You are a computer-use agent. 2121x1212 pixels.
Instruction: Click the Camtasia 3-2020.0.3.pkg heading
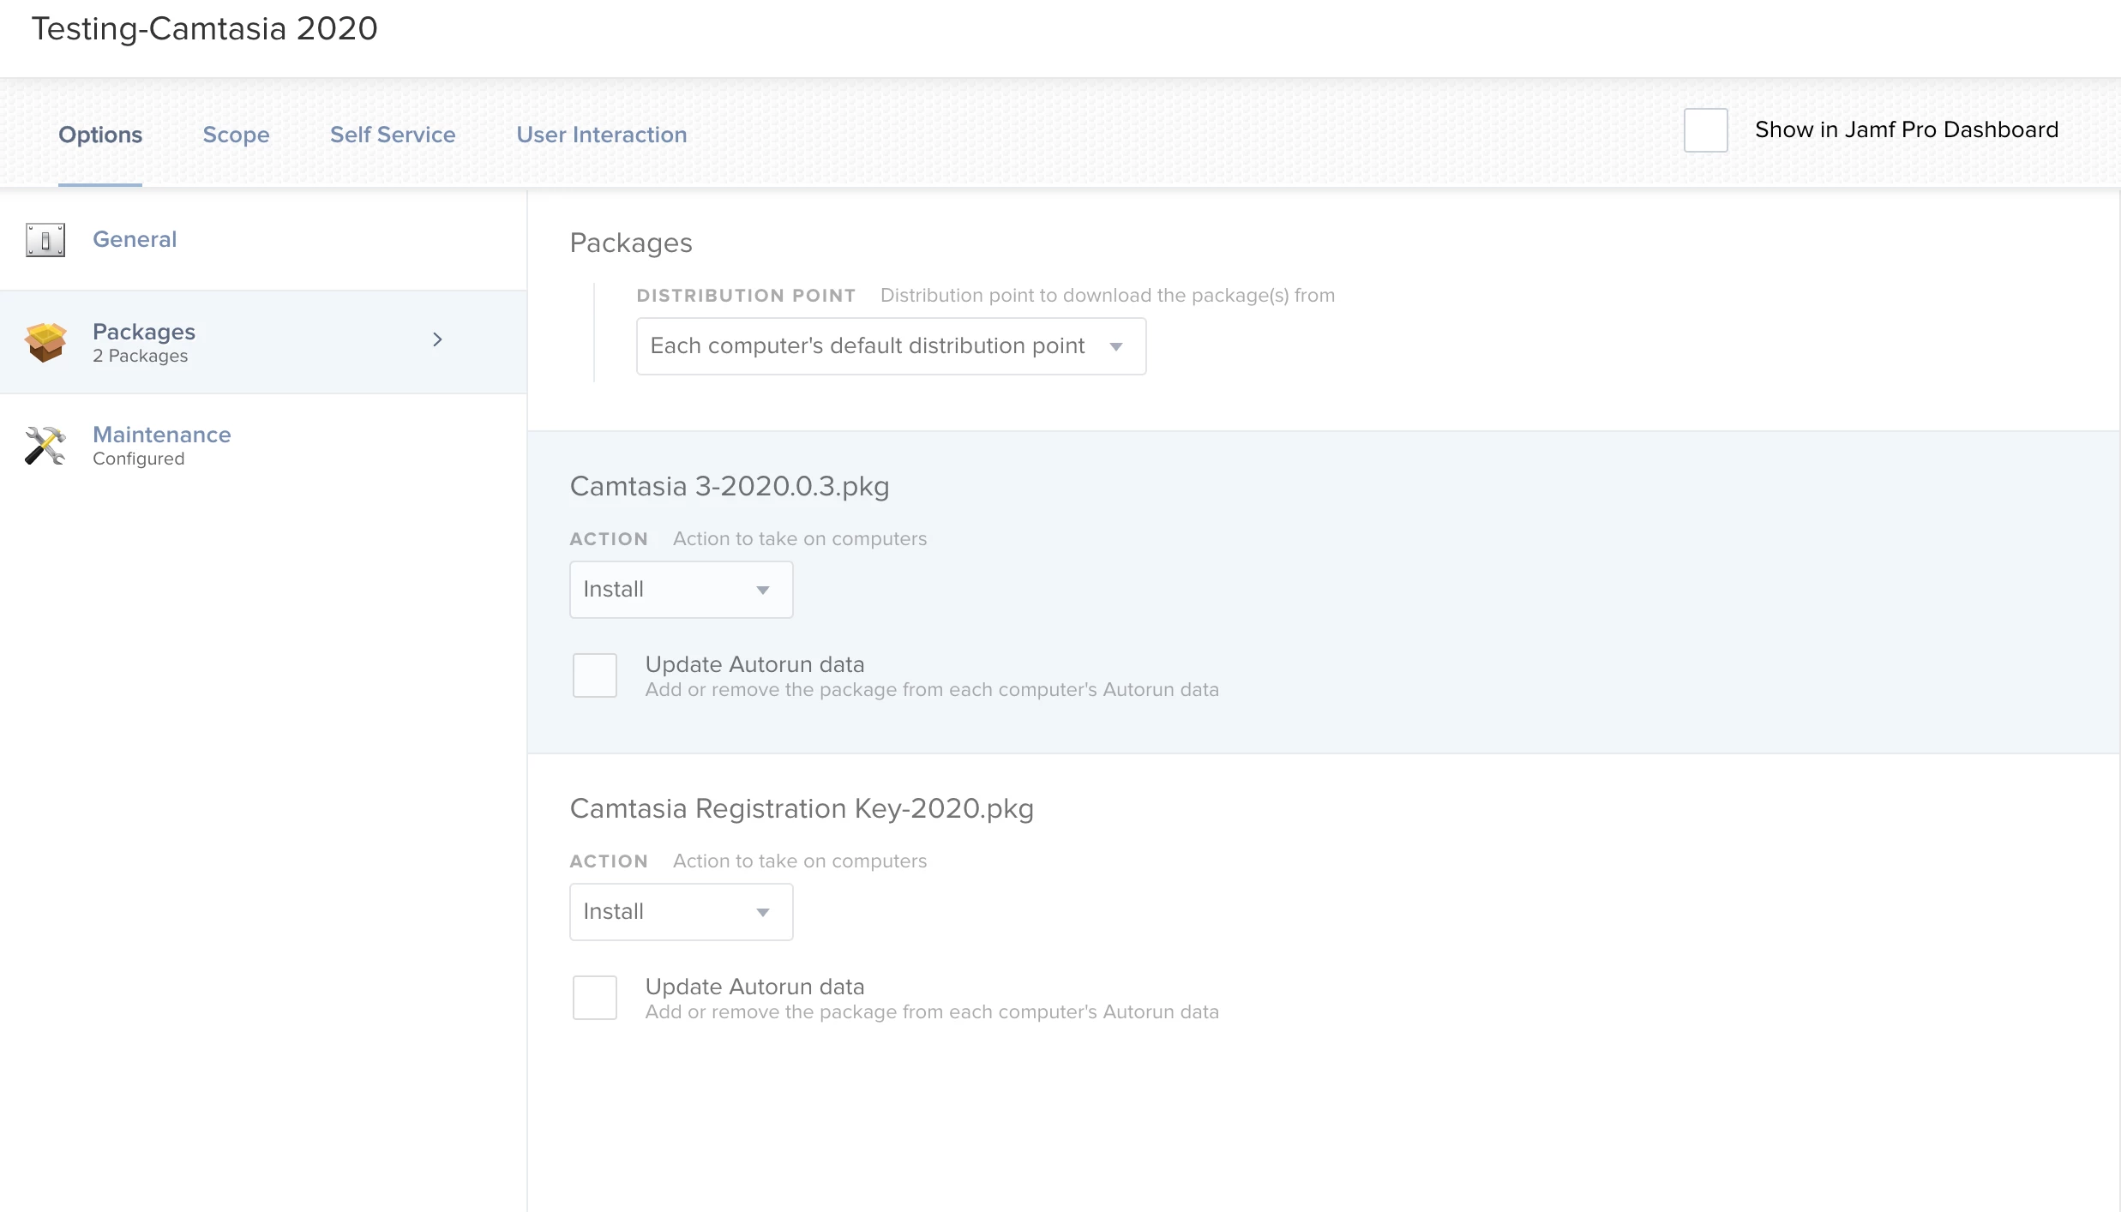730,486
